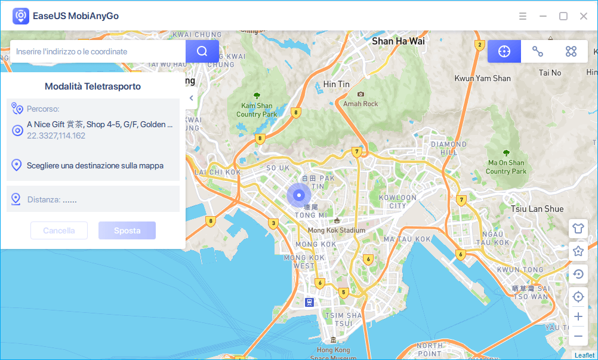Click Scegliere una destinazione sulla mappa
Screen dimensions: 598x360
tap(95, 165)
